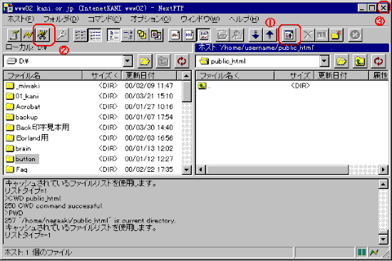The image size is (392, 261).
Task: Select the 01_kani folder
Action: click(x=22, y=96)
